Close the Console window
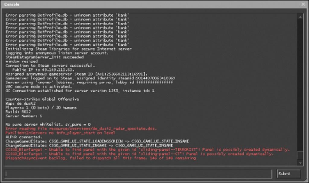This screenshot has height=183, width=309. pos(303,4)
